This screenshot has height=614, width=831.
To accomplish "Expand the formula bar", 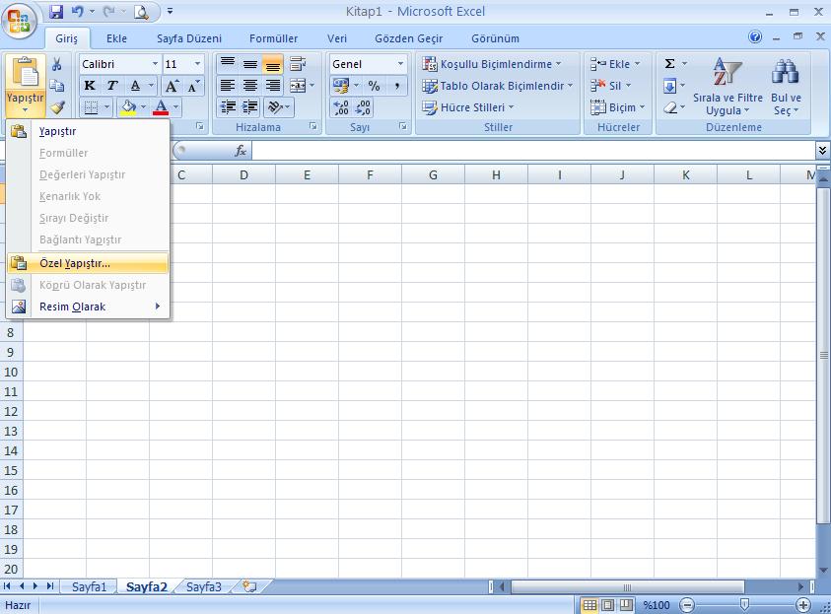I will tap(822, 151).
